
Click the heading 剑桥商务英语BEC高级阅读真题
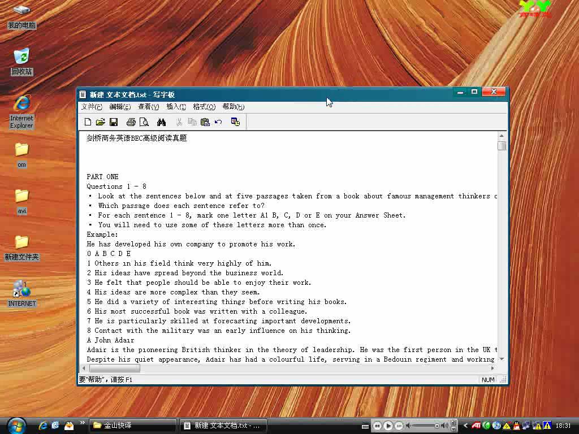(x=137, y=138)
